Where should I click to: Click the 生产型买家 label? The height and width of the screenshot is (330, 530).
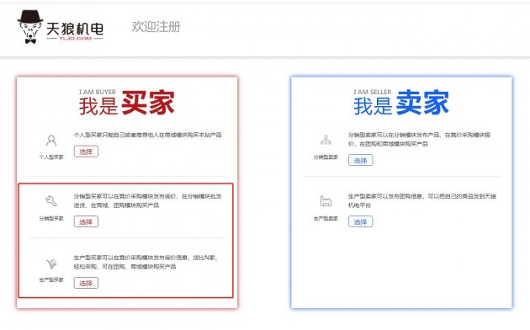[51, 279]
